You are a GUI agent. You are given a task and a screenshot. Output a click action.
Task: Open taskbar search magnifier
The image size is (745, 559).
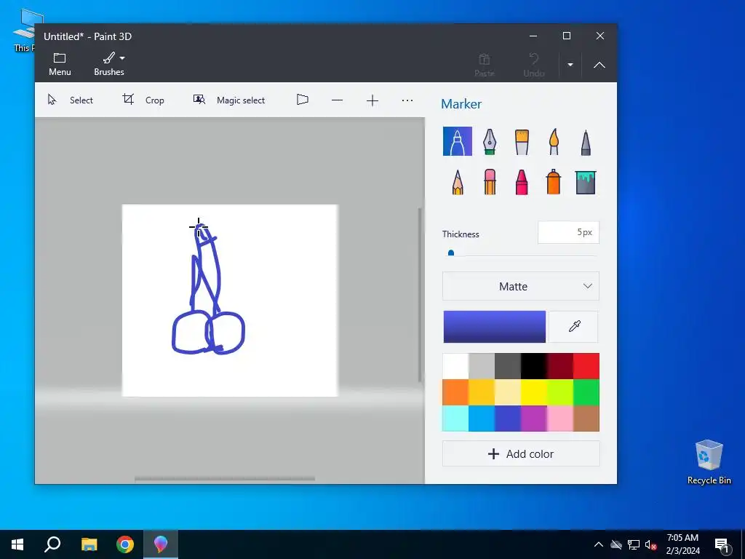52,544
